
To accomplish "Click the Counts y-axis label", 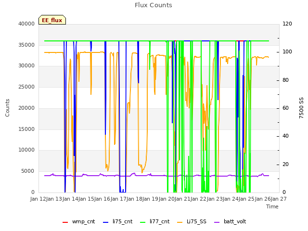I will click(8, 108).
